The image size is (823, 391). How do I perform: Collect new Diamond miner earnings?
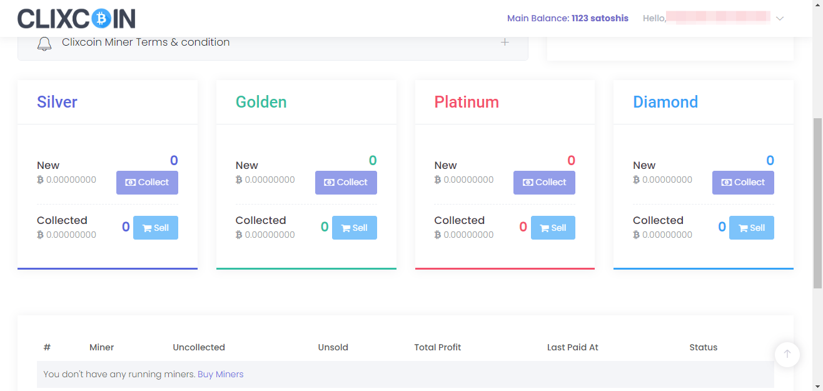pyautogui.click(x=743, y=183)
